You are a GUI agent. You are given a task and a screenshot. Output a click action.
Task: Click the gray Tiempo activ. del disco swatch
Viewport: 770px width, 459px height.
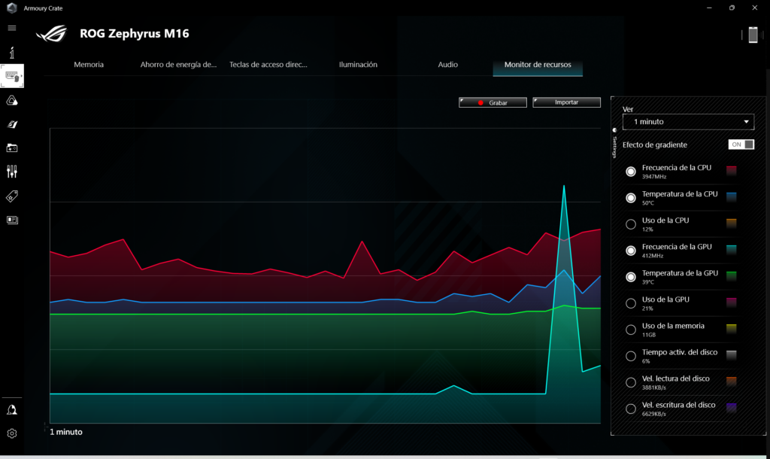(731, 355)
